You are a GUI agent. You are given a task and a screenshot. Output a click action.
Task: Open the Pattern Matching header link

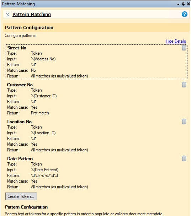pos(32,14)
